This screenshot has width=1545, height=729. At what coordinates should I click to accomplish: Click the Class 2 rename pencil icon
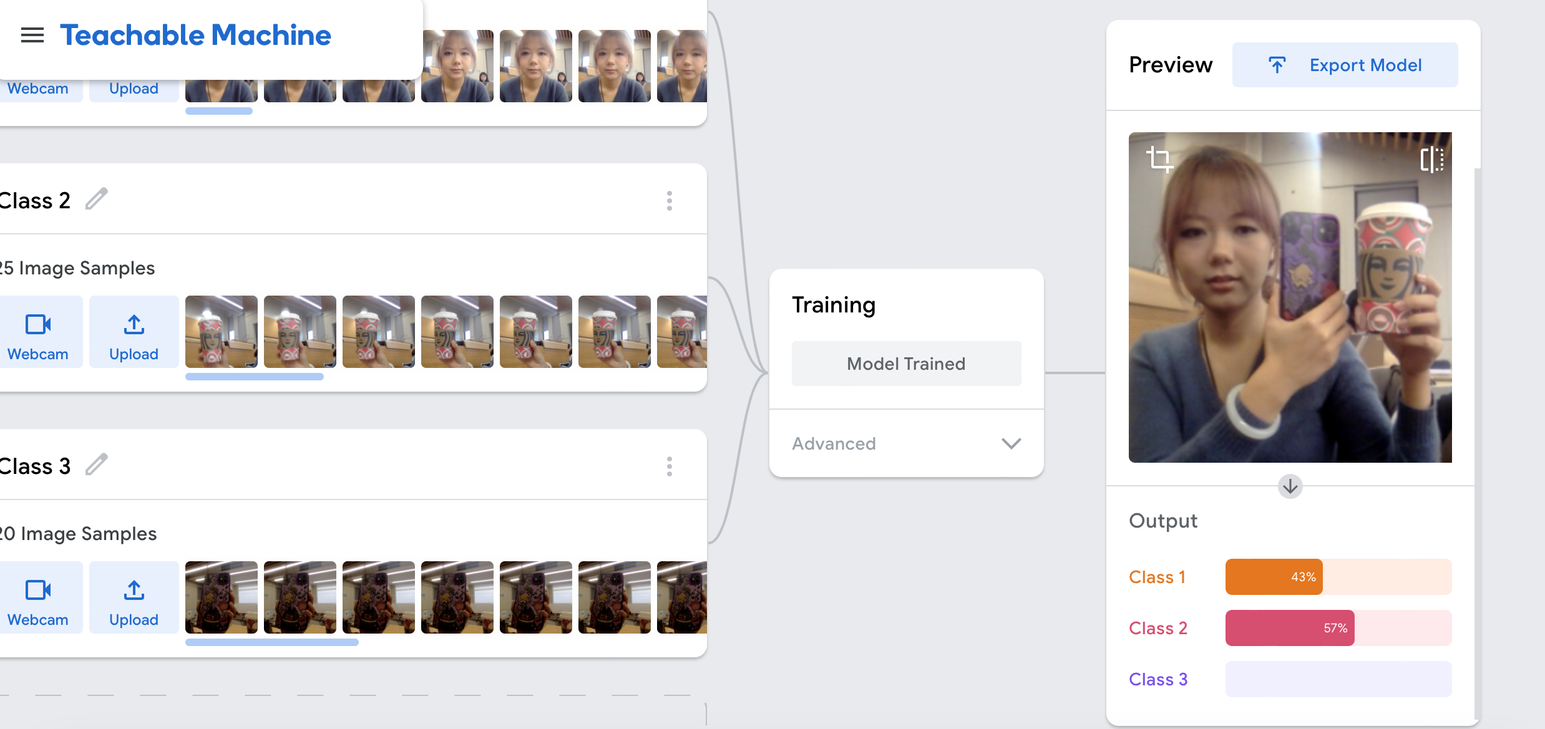97,200
